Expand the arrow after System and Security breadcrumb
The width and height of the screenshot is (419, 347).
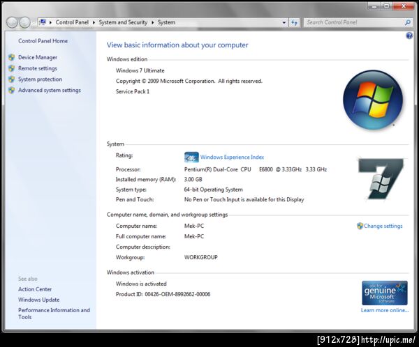click(x=152, y=22)
